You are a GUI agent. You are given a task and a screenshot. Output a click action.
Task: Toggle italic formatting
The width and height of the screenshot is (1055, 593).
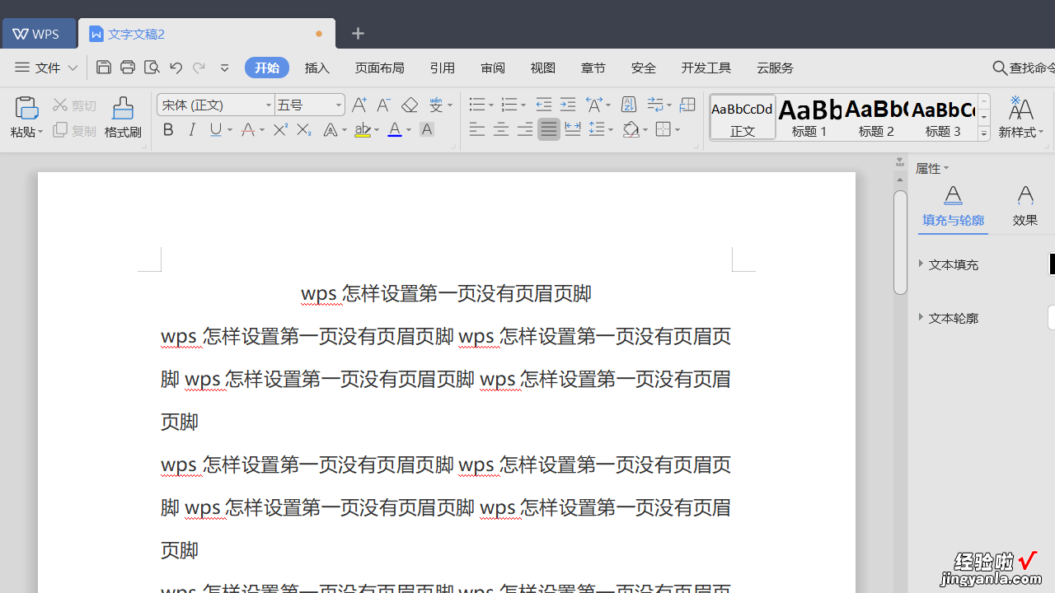[x=192, y=129]
